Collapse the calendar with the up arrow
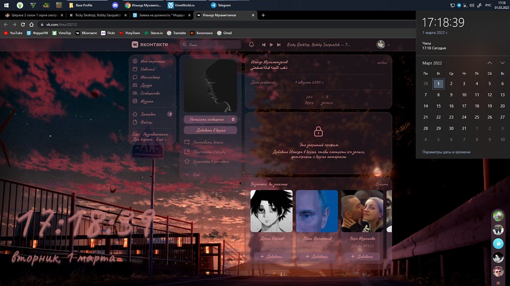This screenshot has height=286, width=510. pyautogui.click(x=490, y=63)
